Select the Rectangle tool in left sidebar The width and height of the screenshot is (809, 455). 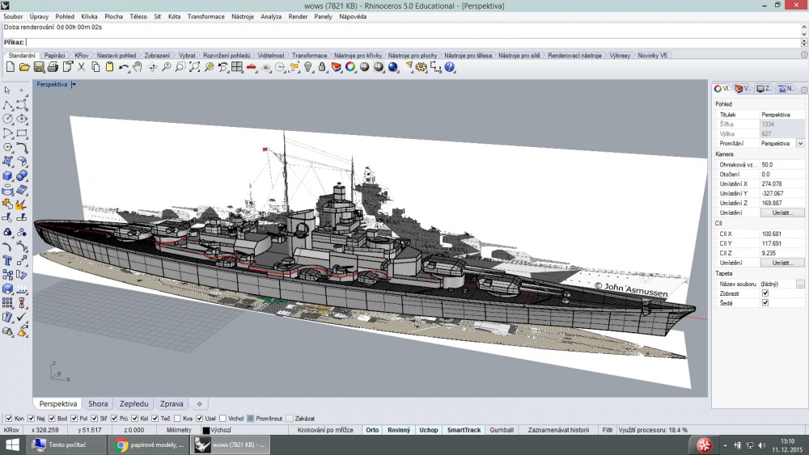[22, 133]
